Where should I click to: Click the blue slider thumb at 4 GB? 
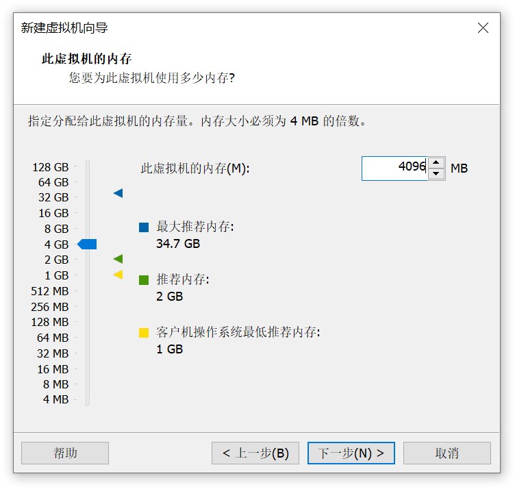(87, 244)
